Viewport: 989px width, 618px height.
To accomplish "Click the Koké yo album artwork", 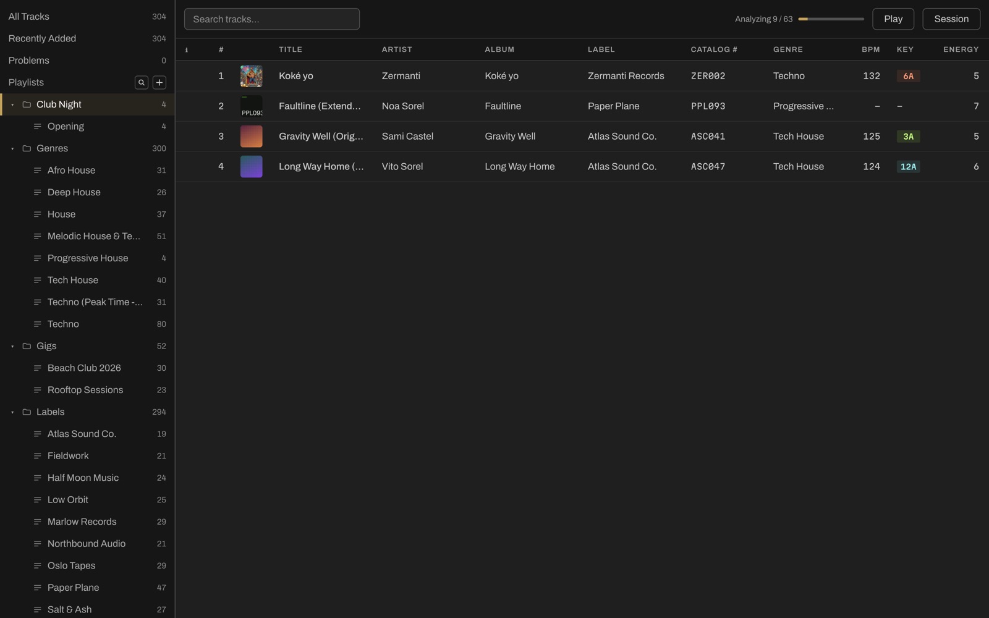I will point(252,76).
